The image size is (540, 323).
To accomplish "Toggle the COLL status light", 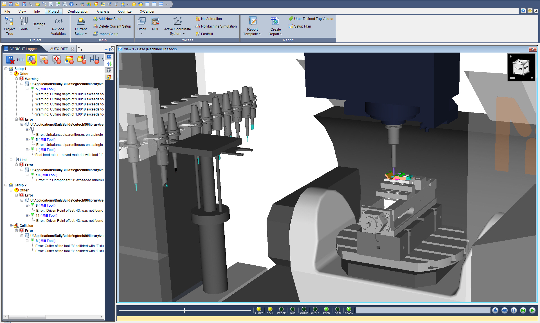I will (270, 310).
